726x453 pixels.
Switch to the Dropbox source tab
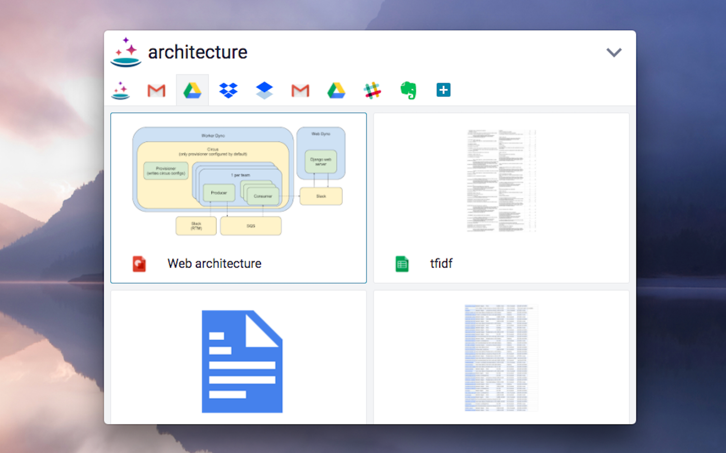click(228, 90)
